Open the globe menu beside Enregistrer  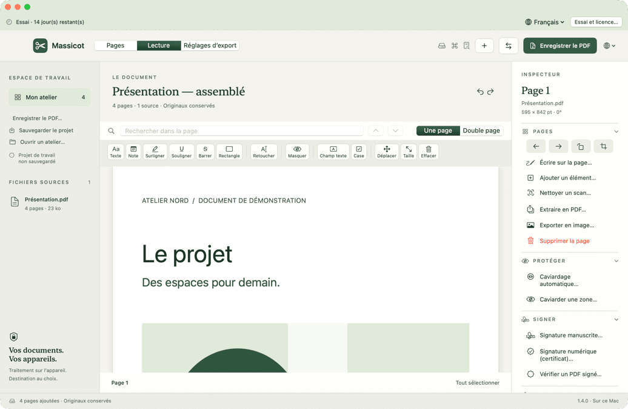(609, 46)
